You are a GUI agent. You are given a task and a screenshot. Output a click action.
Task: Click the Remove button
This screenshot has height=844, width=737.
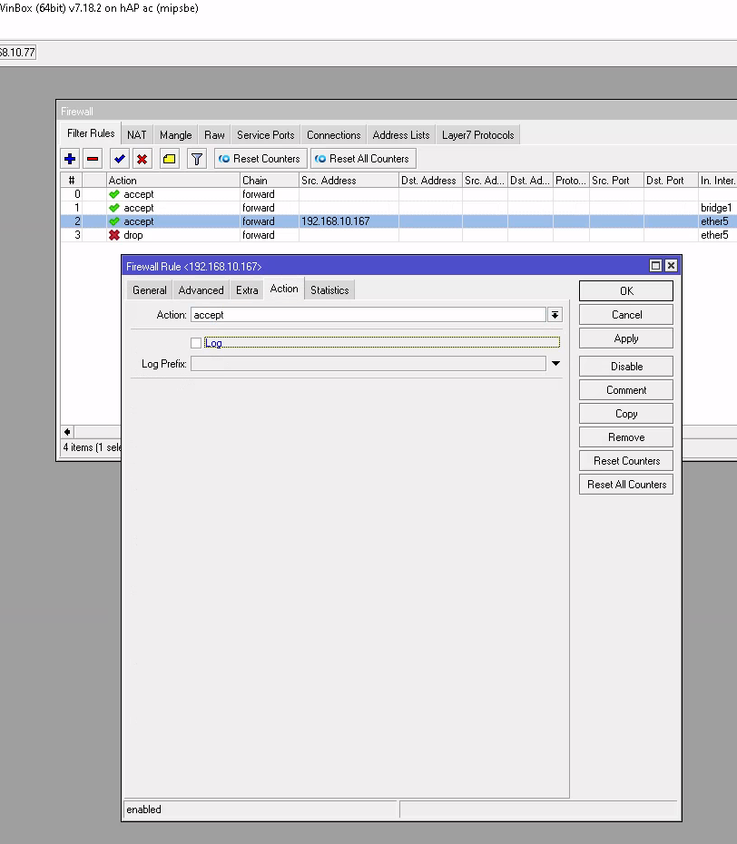pyautogui.click(x=626, y=437)
